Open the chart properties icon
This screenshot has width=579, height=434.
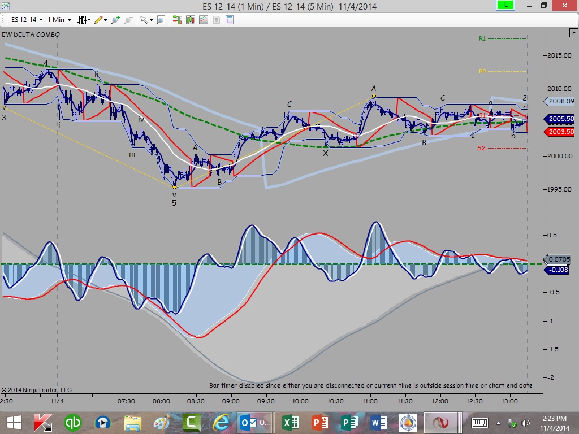pyautogui.click(x=230, y=20)
